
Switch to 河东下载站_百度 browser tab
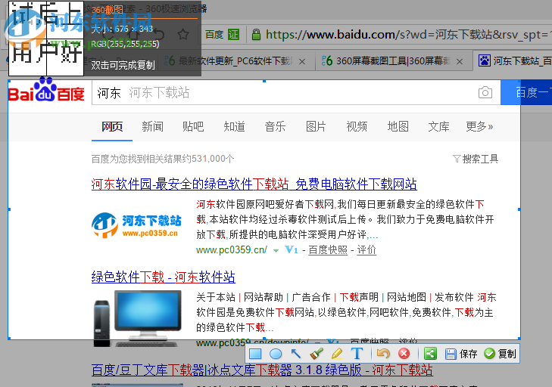point(514,61)
